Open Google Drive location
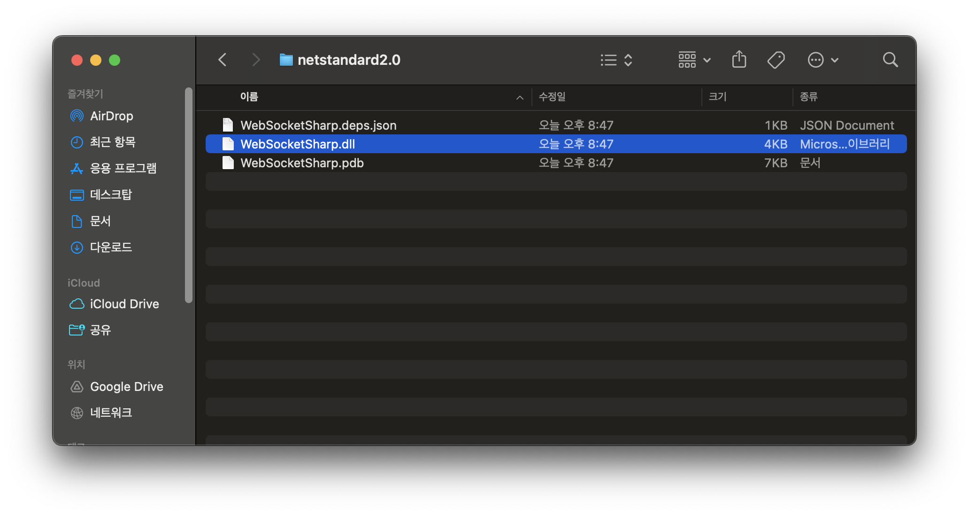Image resolution: width=969 pixels, height=515 pixels. [x=126, y=387]
